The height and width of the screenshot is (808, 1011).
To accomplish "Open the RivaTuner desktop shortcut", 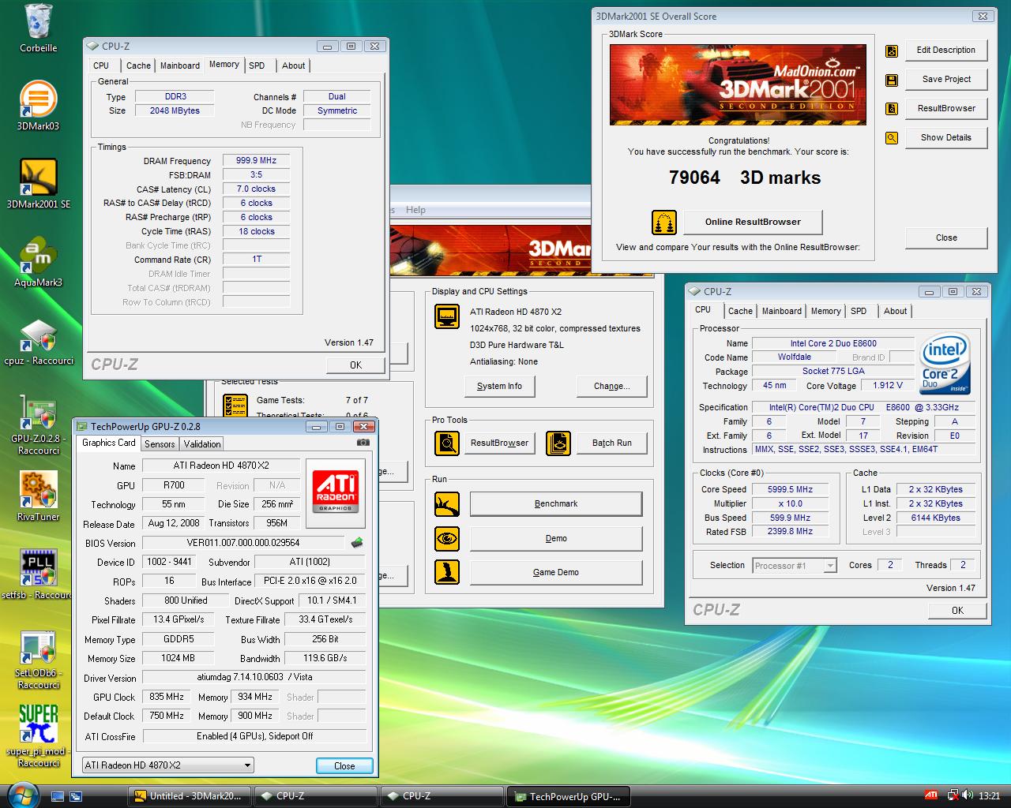I will click(38, 496).
